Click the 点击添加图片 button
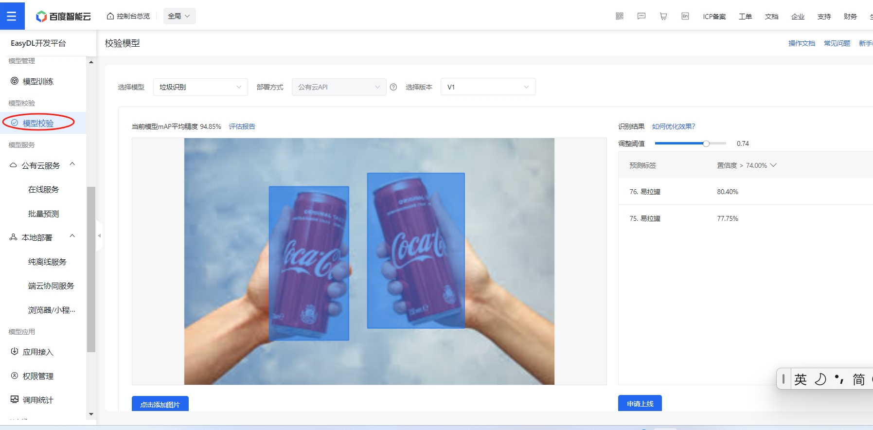The height and width of the screenshot is (430, 873). pyautogui.click(x=160, y=404)
